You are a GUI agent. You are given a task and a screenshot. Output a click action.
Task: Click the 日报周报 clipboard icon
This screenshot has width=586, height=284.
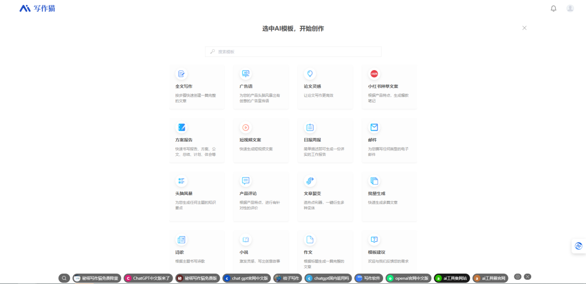[310, 128]
